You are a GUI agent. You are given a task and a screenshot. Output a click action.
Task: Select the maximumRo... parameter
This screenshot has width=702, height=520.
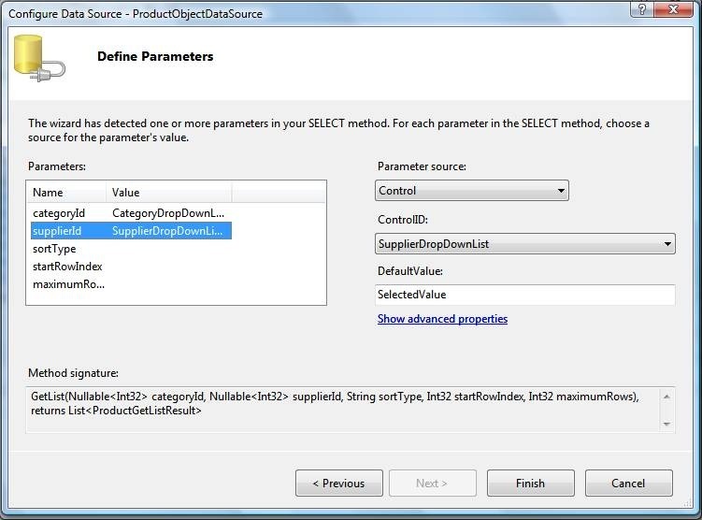68,284
